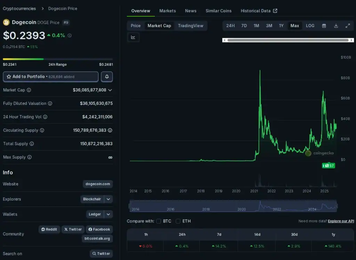The height and width of the screenshot is (260, 356).
Task: Click the #9 rank badge
Action: coord(66,23)
